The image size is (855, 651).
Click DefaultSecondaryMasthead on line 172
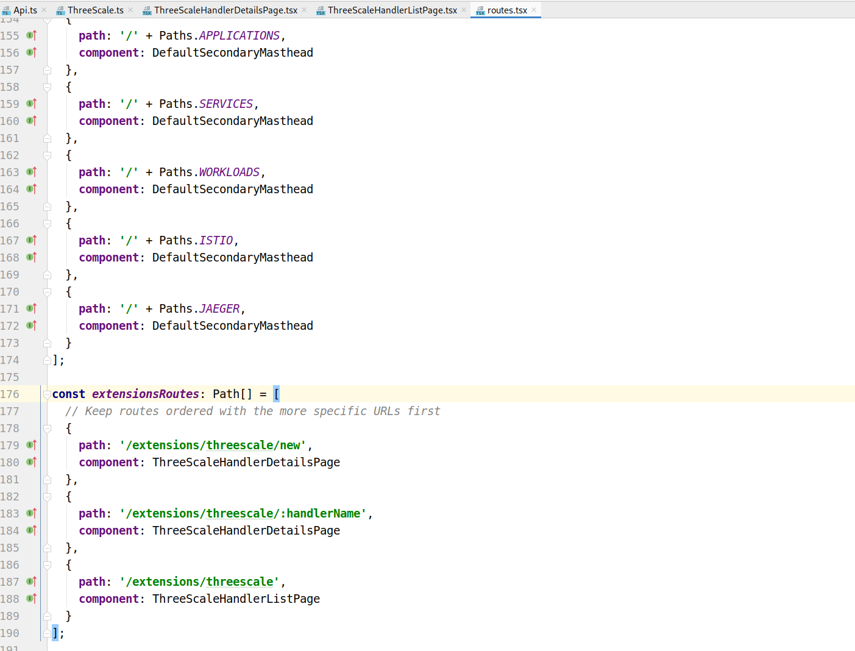[233, 325]
